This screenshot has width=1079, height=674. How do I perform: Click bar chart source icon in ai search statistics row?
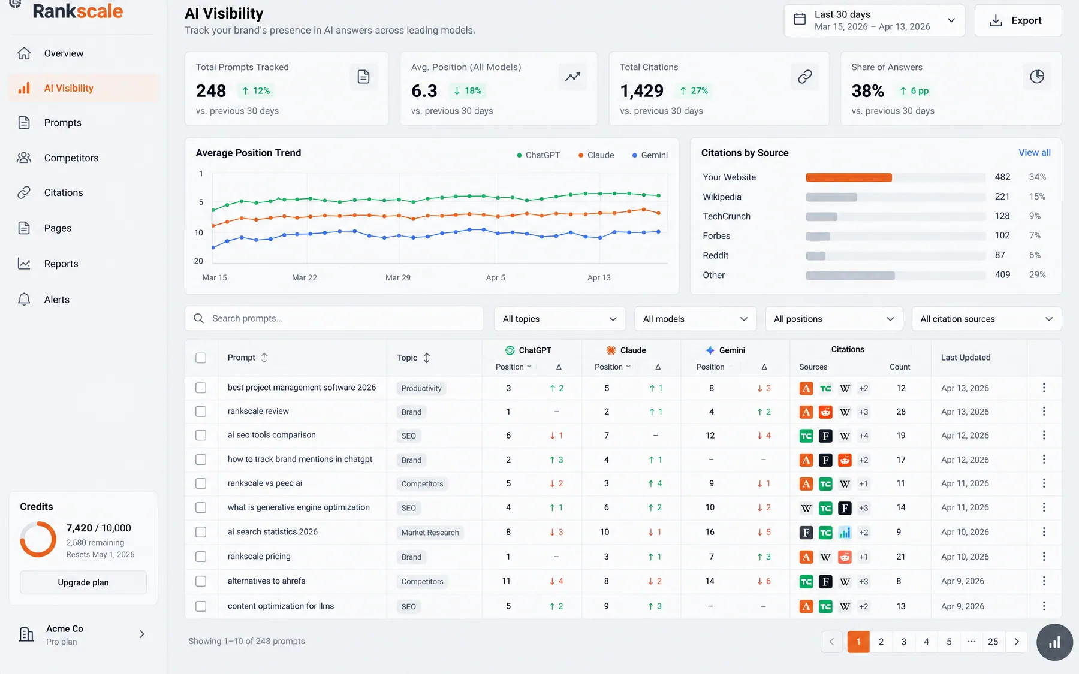(845, 533)
